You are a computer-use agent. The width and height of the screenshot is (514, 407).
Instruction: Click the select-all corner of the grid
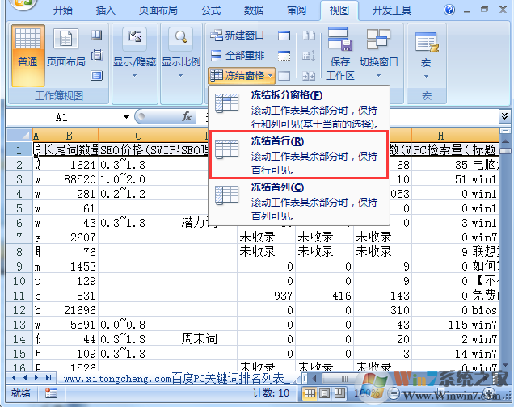pyautogui.click(x=19, y=135)
